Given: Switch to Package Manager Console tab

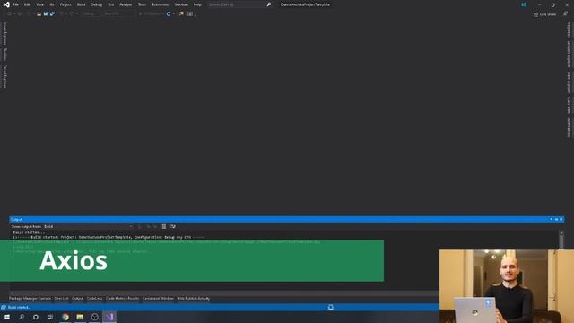Looking at the screenshot, I should [x=30, y=299].
